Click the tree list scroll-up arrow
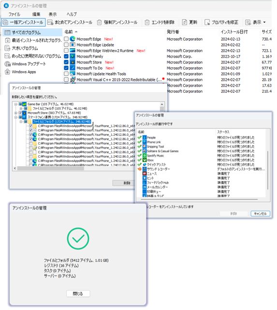Viewport: 277px width, 310px height. (162, 104)
